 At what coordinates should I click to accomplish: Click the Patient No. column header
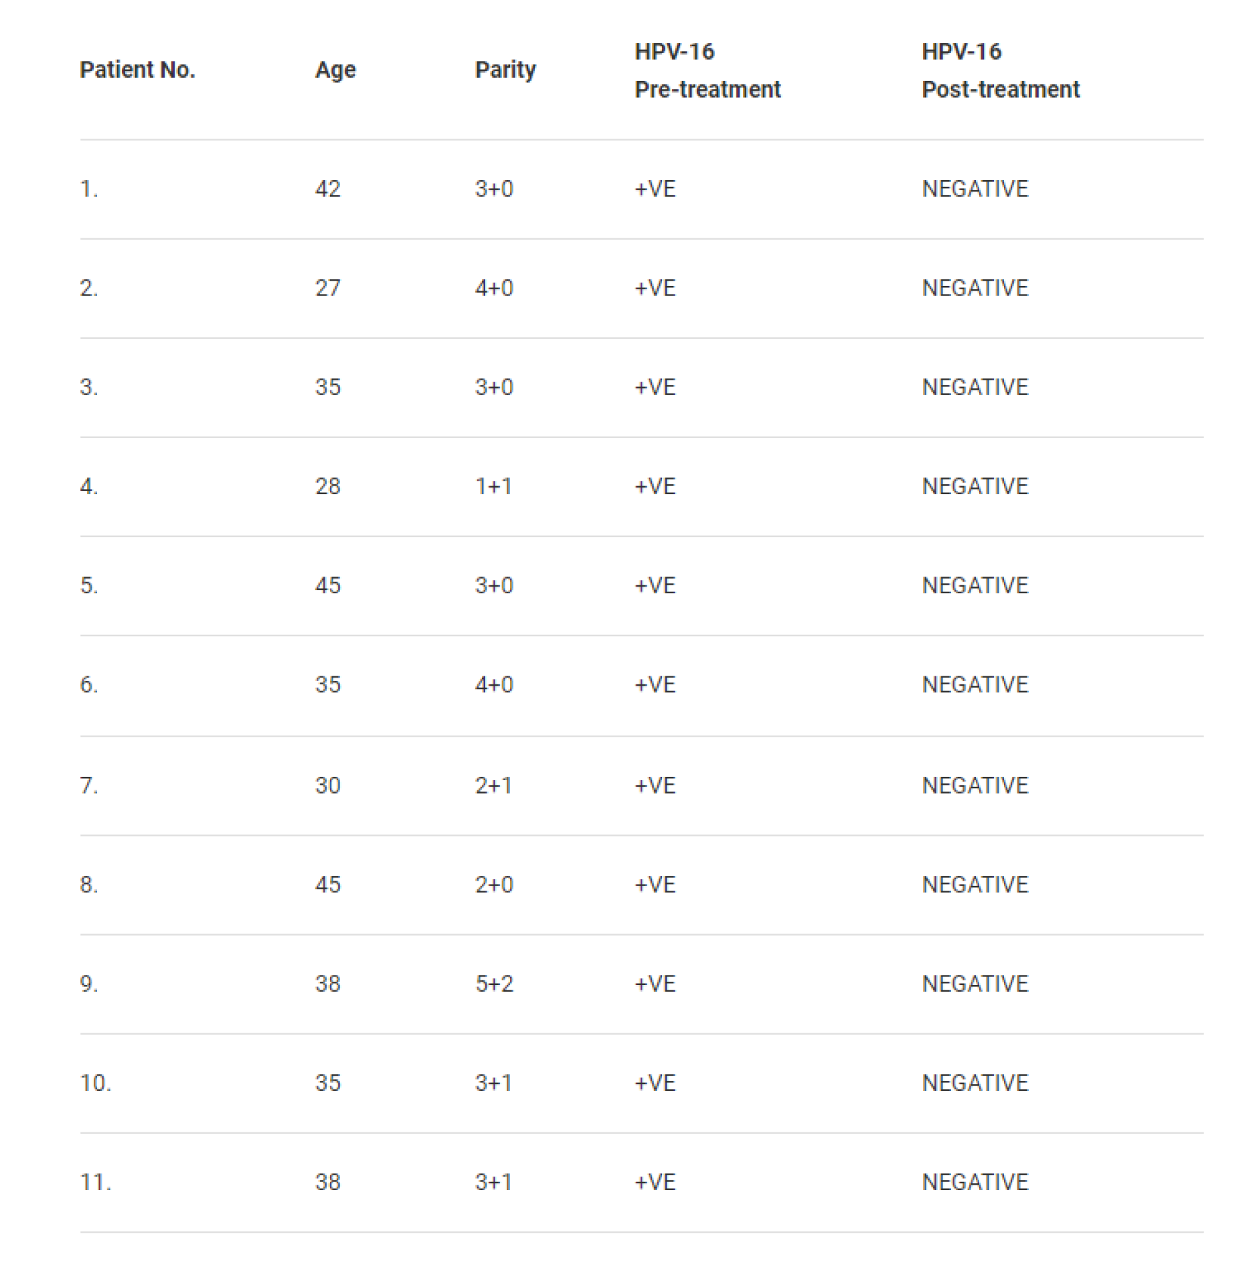point(137,70)
